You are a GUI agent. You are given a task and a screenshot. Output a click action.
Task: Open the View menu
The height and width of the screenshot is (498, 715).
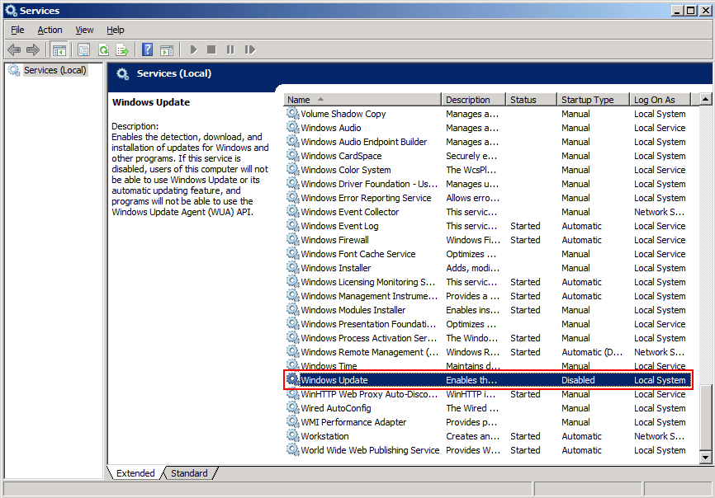coord(84,30)
